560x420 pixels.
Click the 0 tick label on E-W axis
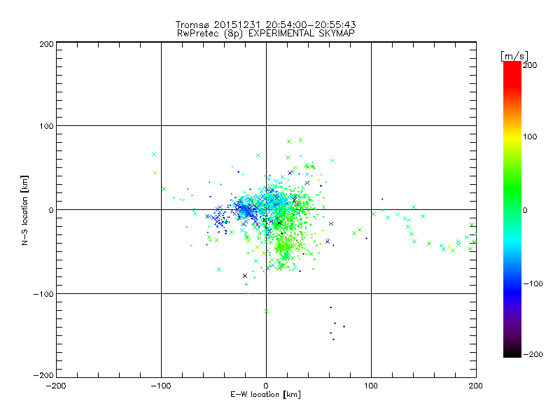(x=266, y=386)
